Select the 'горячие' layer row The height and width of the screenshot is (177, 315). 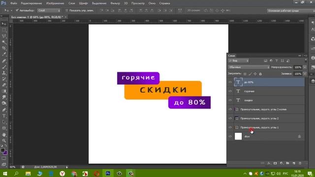[x=266, y=91]
